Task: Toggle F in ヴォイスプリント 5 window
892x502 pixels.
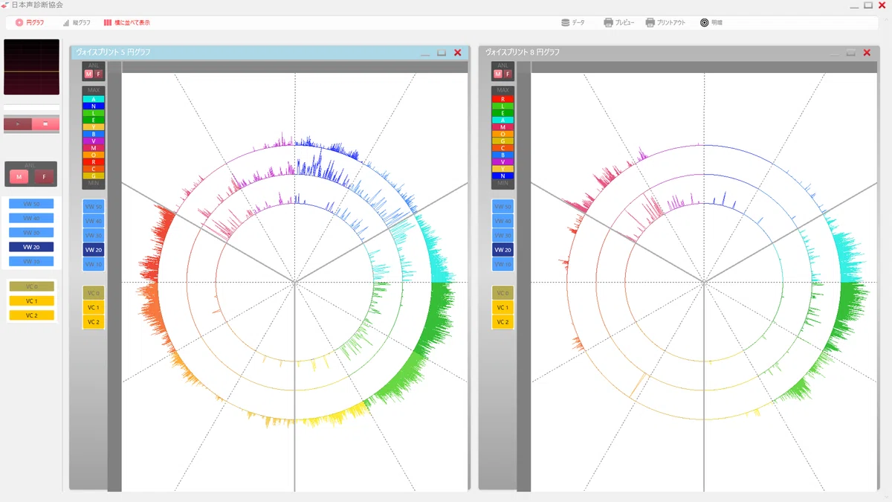Action: (x=99, y=74)
